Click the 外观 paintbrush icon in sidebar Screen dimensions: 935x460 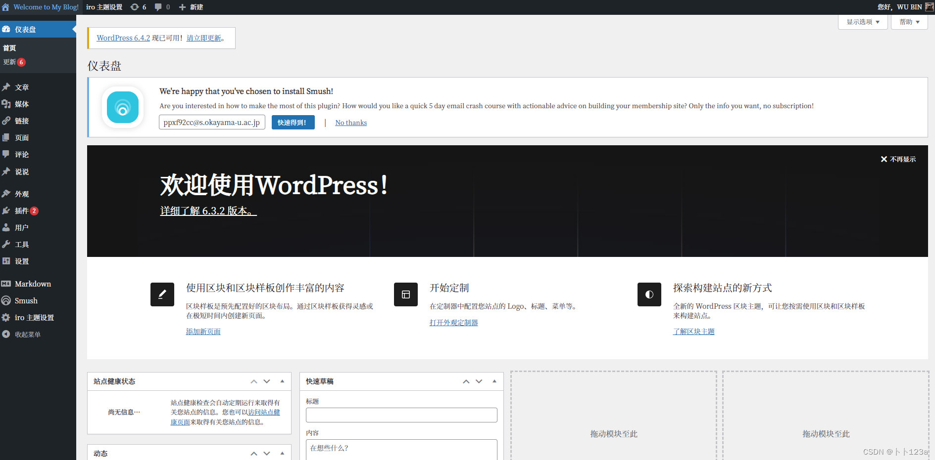(x=6, y=194)
